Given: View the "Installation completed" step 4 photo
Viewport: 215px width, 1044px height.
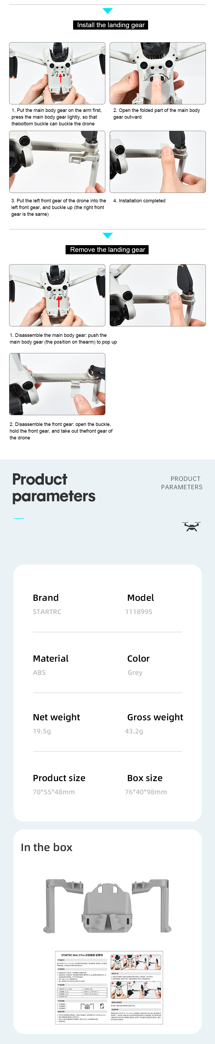Looking at the screenshot, I should click(x=157, y=162).
